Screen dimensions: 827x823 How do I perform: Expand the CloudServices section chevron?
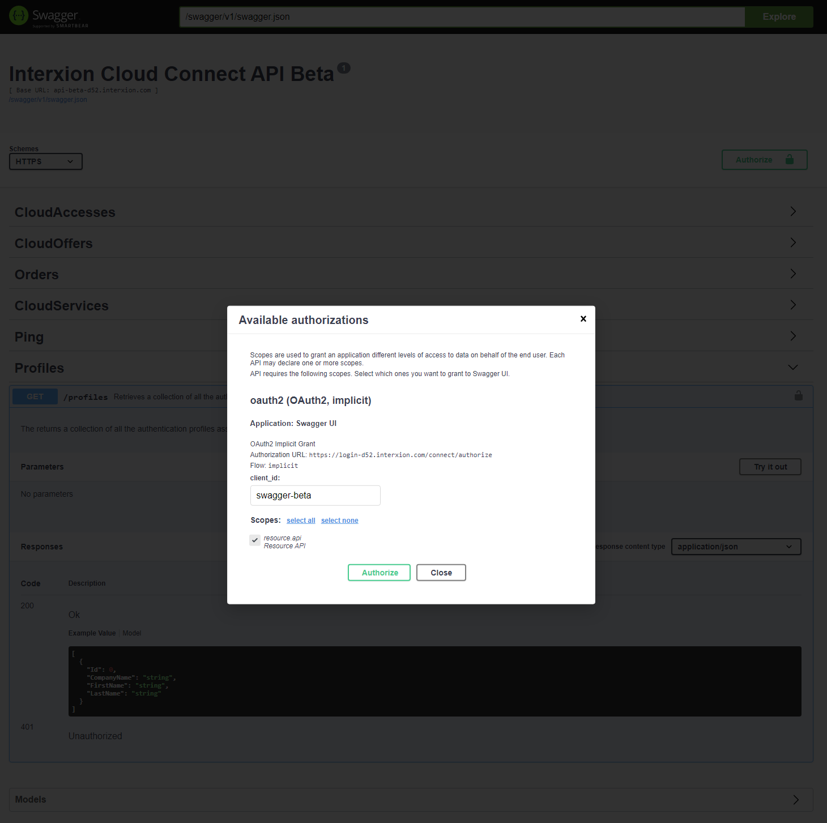[x=793, y=305]
